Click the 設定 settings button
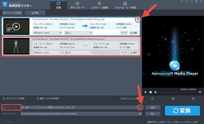 pyautogui.click(x=153, y=107)
